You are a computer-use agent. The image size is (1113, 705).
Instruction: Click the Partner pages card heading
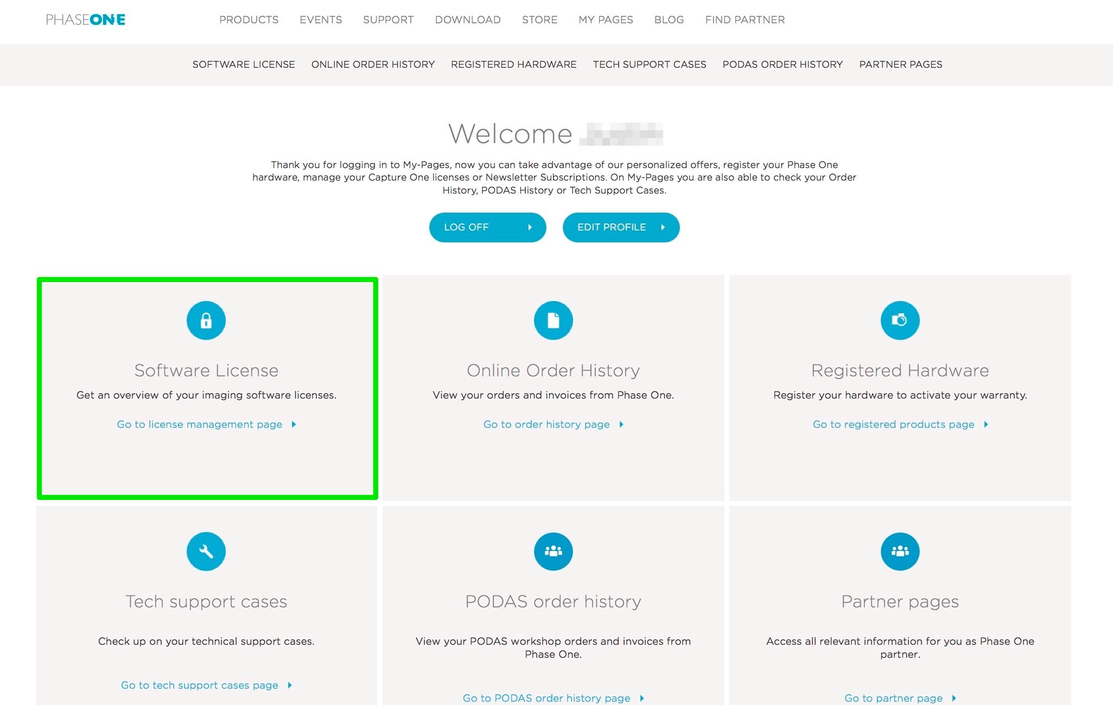tap(900, 602)
